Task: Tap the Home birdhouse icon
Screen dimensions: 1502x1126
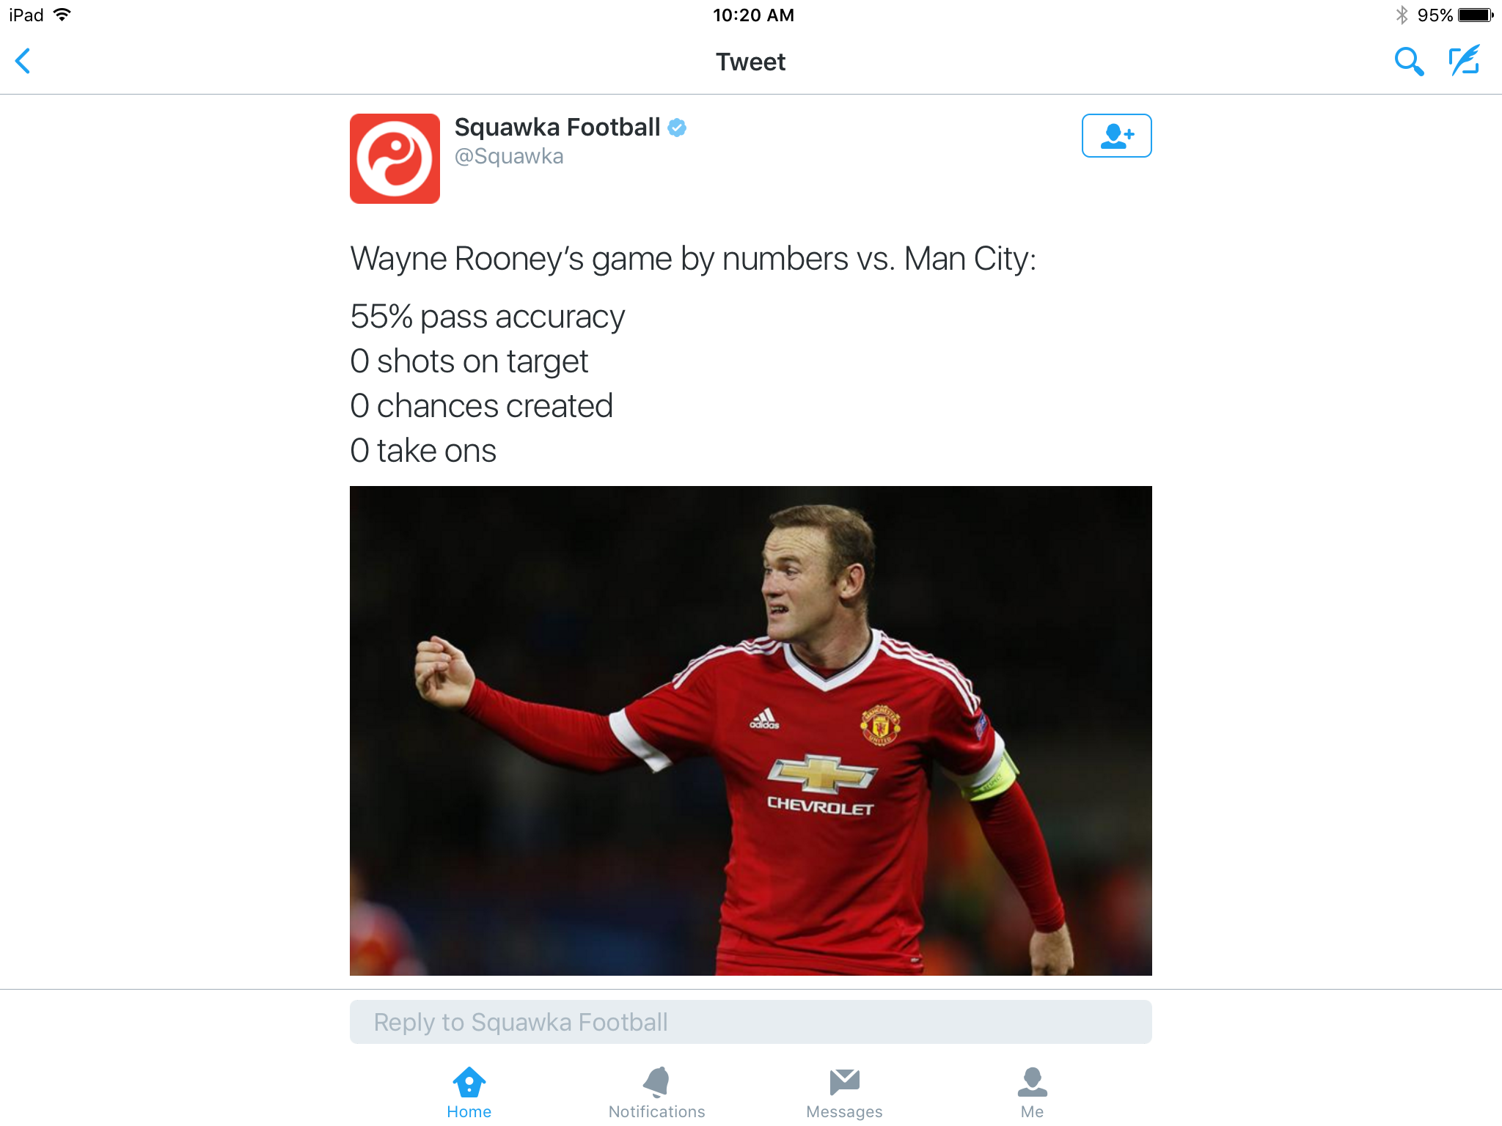Action: [469, 1082]
